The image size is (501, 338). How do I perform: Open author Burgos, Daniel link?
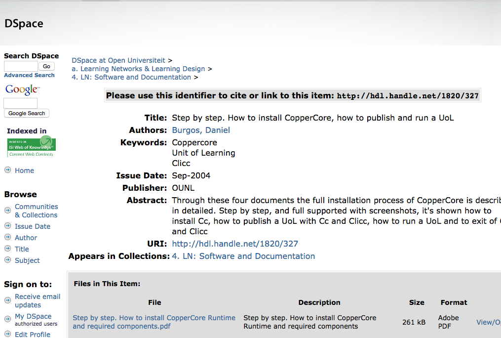tap(200, 130)
